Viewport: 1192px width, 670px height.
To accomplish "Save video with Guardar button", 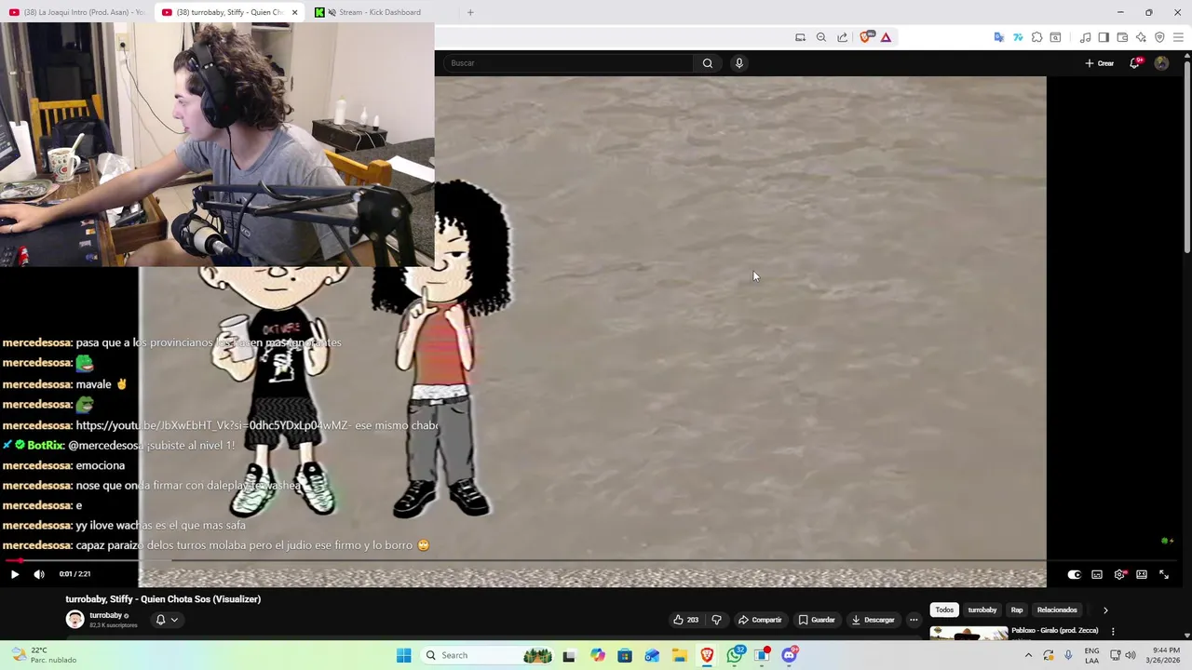I will coord(817,620).
